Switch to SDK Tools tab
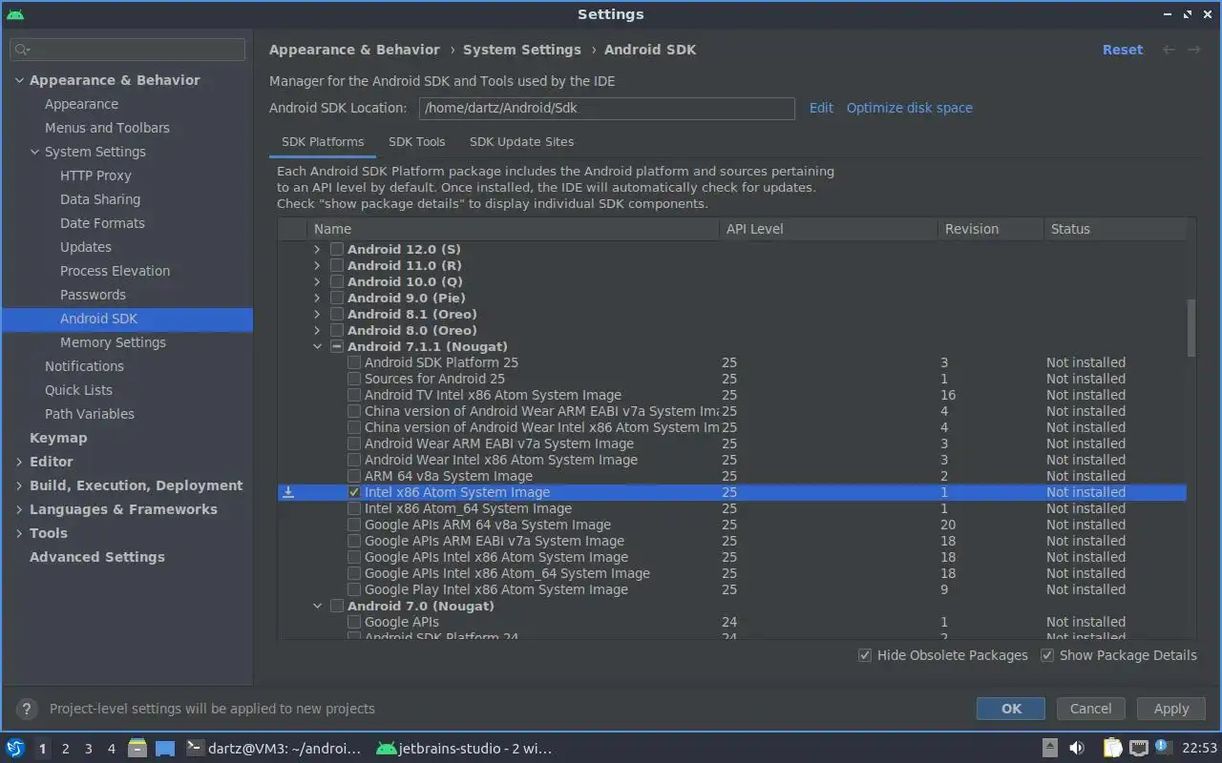The image size is (1222, 763). 417,141
